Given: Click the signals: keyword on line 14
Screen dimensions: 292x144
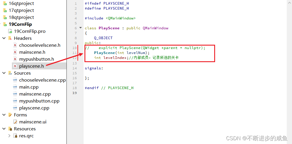Looking at the screenshot, I should click(x=94, y=68).
